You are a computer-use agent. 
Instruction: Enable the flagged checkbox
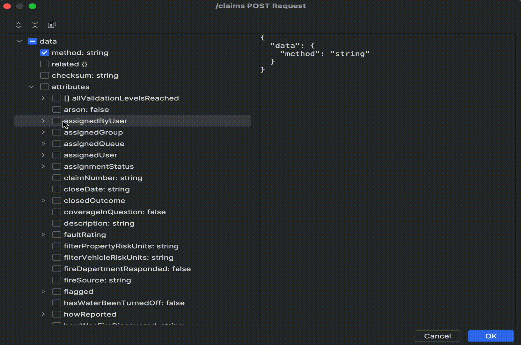(57, 292)
